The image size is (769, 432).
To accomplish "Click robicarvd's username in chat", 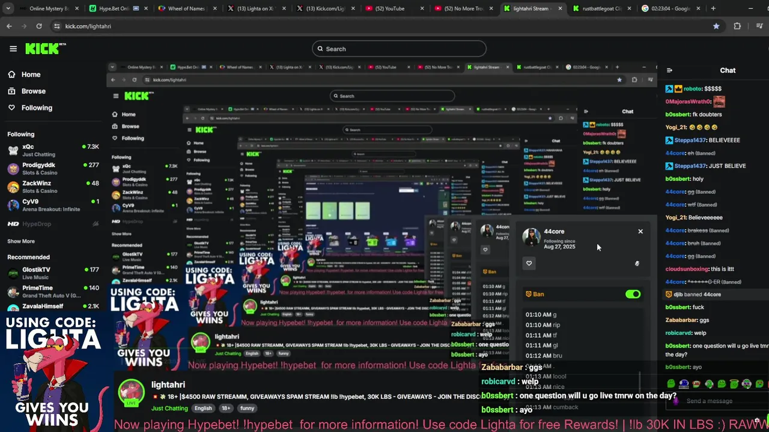I will coord(679,333).
